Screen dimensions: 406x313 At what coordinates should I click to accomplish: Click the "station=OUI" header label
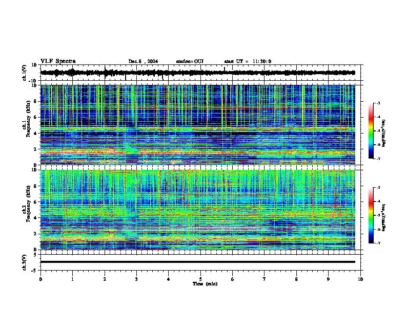[190, 61]
